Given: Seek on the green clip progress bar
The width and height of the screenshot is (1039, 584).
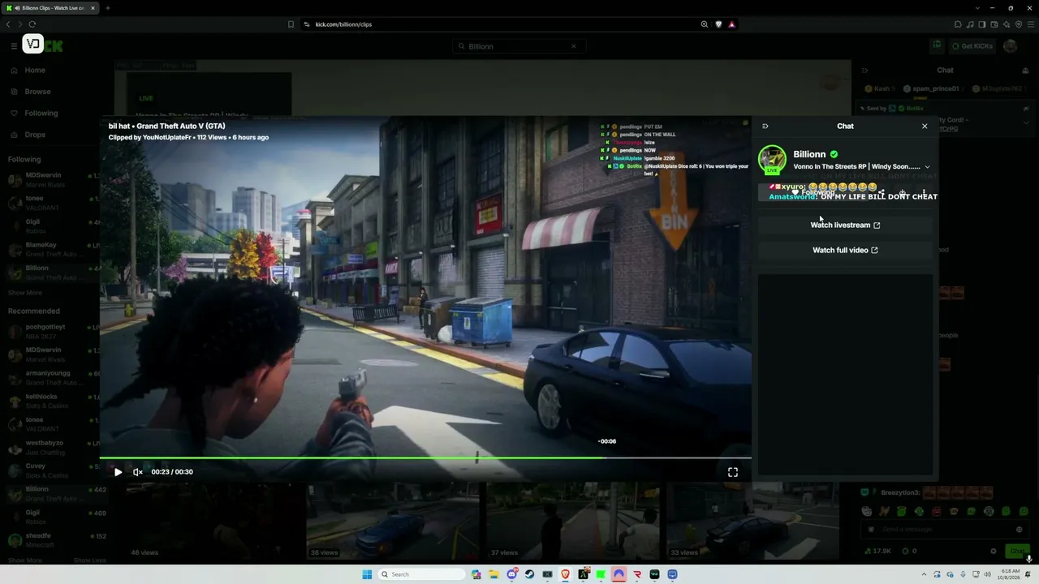Looking at the screenshot, I should point(425,458).
